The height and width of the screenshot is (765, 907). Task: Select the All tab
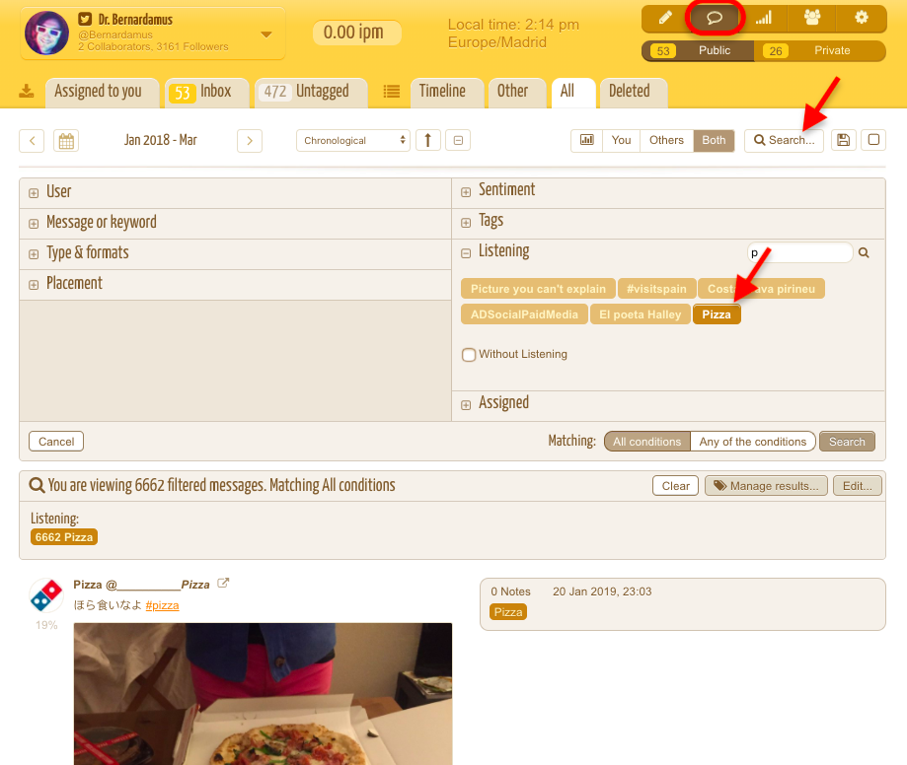click(x=573, y=93)
